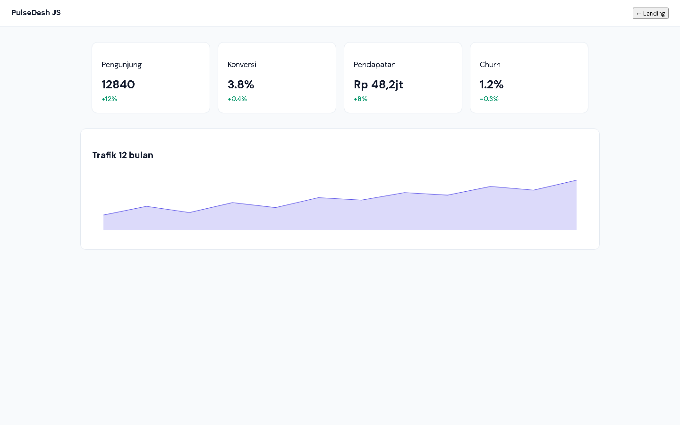Click the ← Landing button
This screenshot has height=425, width=680.
[650, 13]
